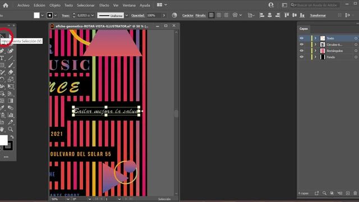Click the Carácter link

coord(188,15)
